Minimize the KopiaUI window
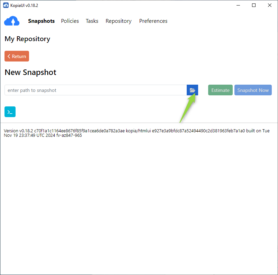Viewport: 278px width, 275px height. (238, 5)
